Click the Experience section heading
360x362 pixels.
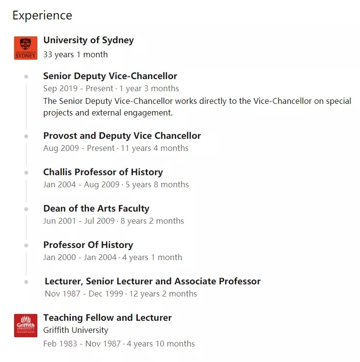(42, 16)
